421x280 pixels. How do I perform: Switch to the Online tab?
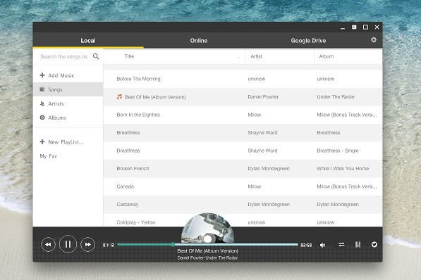(199, 41)
